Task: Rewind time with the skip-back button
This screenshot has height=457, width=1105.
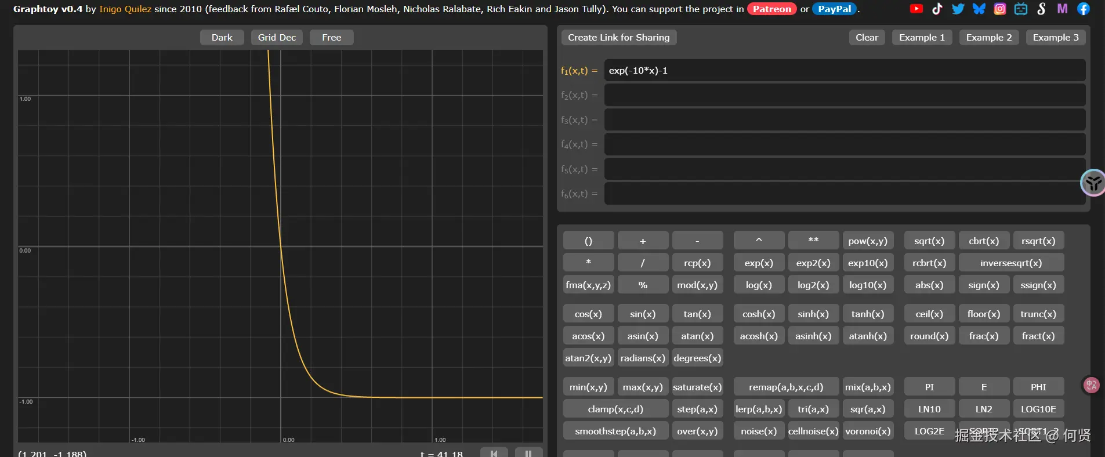Action: pos(494,453)
